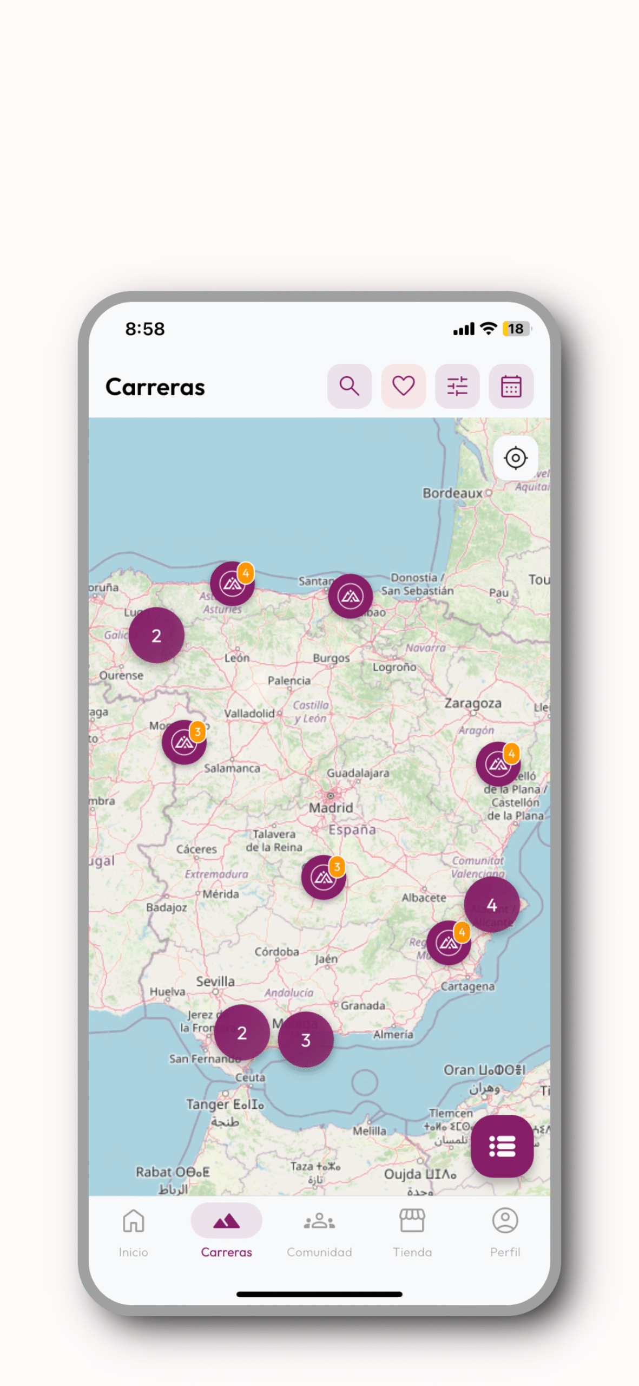Select race marker south of Madrid
The height and width of the screenshot is (1386, 639).
[x=323, y=878]
